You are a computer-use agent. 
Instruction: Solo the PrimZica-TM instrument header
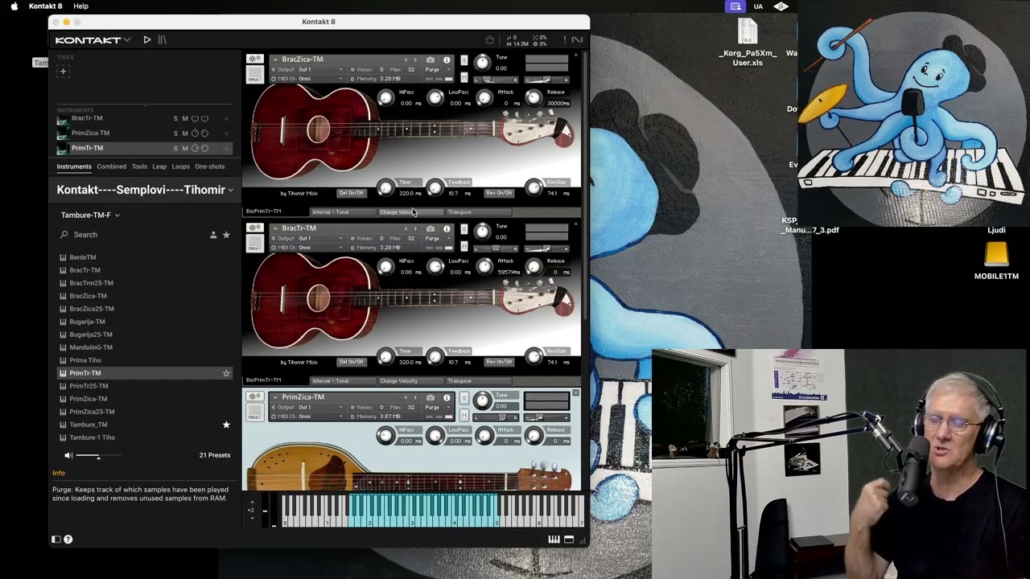463,397
